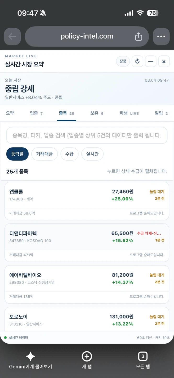Click the refresh icon in Market Live header
Screen dimensions: 174x378
tap(137, 61)
